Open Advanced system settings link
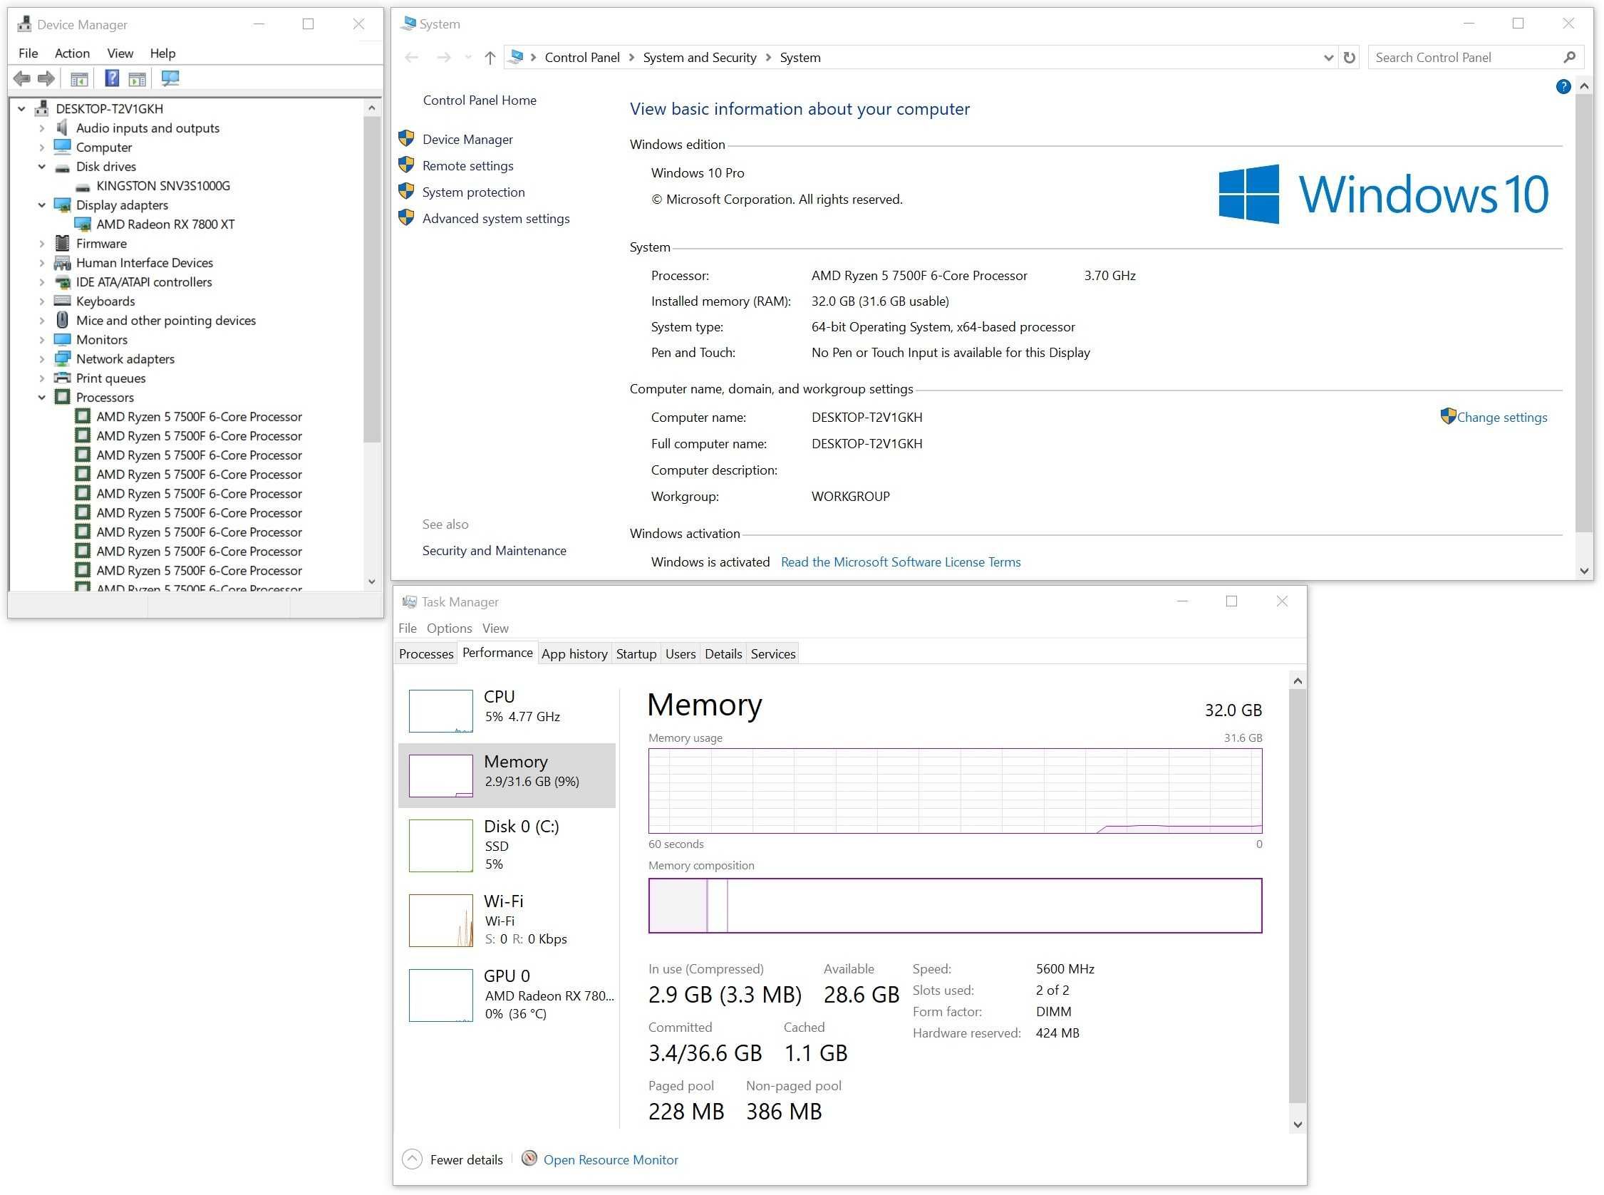Image resolution: width=1604 pixels, height=1195 pixels. [x=496, y=219]
